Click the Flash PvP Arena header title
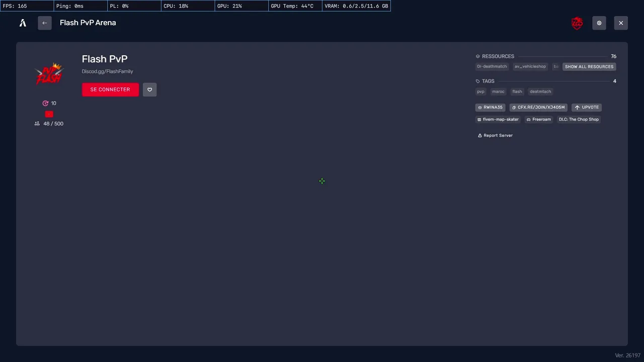The width and height of the screenshot is (644, 362). click(x=88, y=23)
